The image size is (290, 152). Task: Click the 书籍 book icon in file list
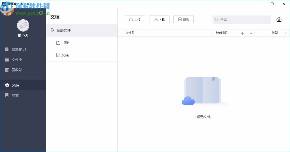pyautogui.click(x=58, y=42)
